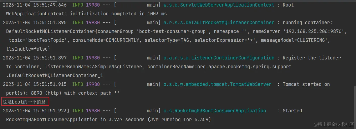Click the o.a.r.s.a.ListenerContainerConfiguration logger name
The height and width of the screenshot is (129, 356).
coord(219,58)
